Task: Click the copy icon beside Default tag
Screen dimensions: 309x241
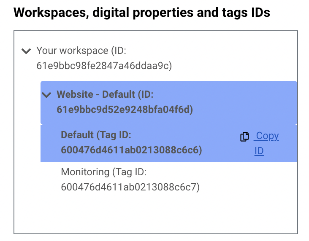Action: (x=244, y=137)
